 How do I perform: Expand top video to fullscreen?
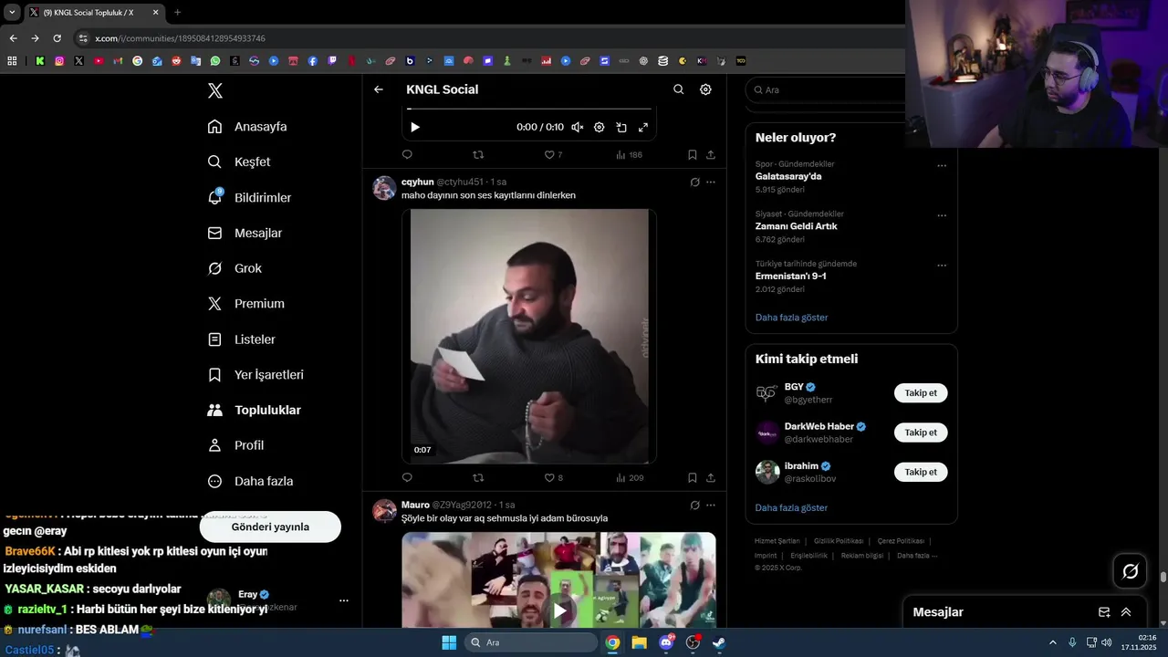pyautogui.click(x=643, y=128)
